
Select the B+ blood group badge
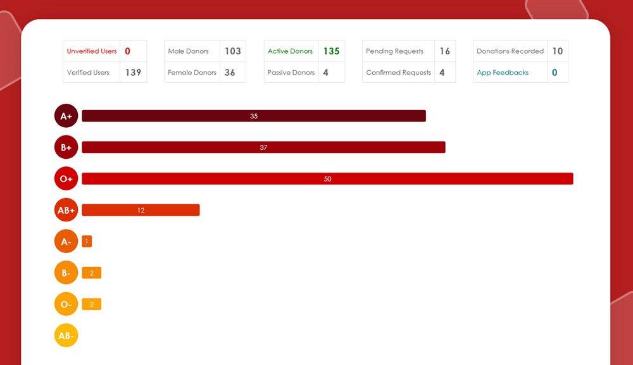[66, 147]
